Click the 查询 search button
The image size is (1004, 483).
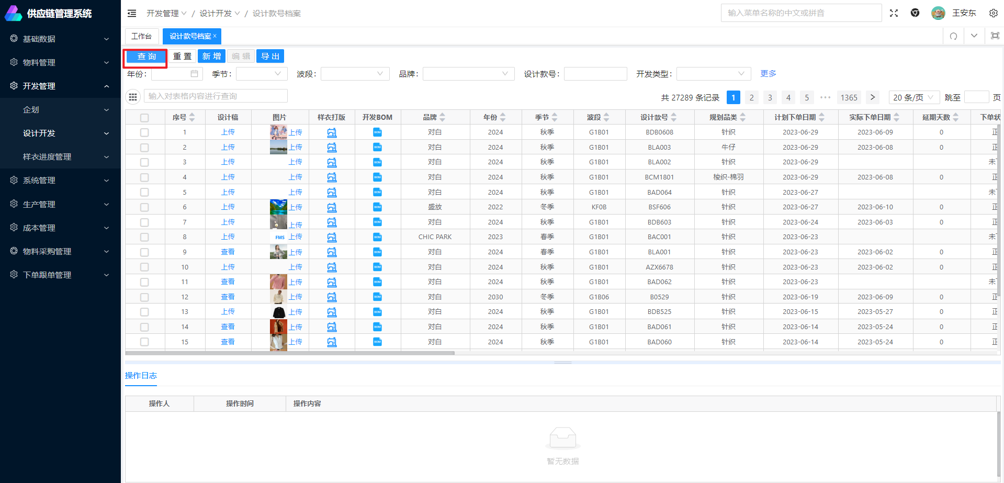coord(146,57)
